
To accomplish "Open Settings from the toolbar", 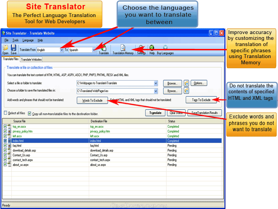I will point(141,50).
